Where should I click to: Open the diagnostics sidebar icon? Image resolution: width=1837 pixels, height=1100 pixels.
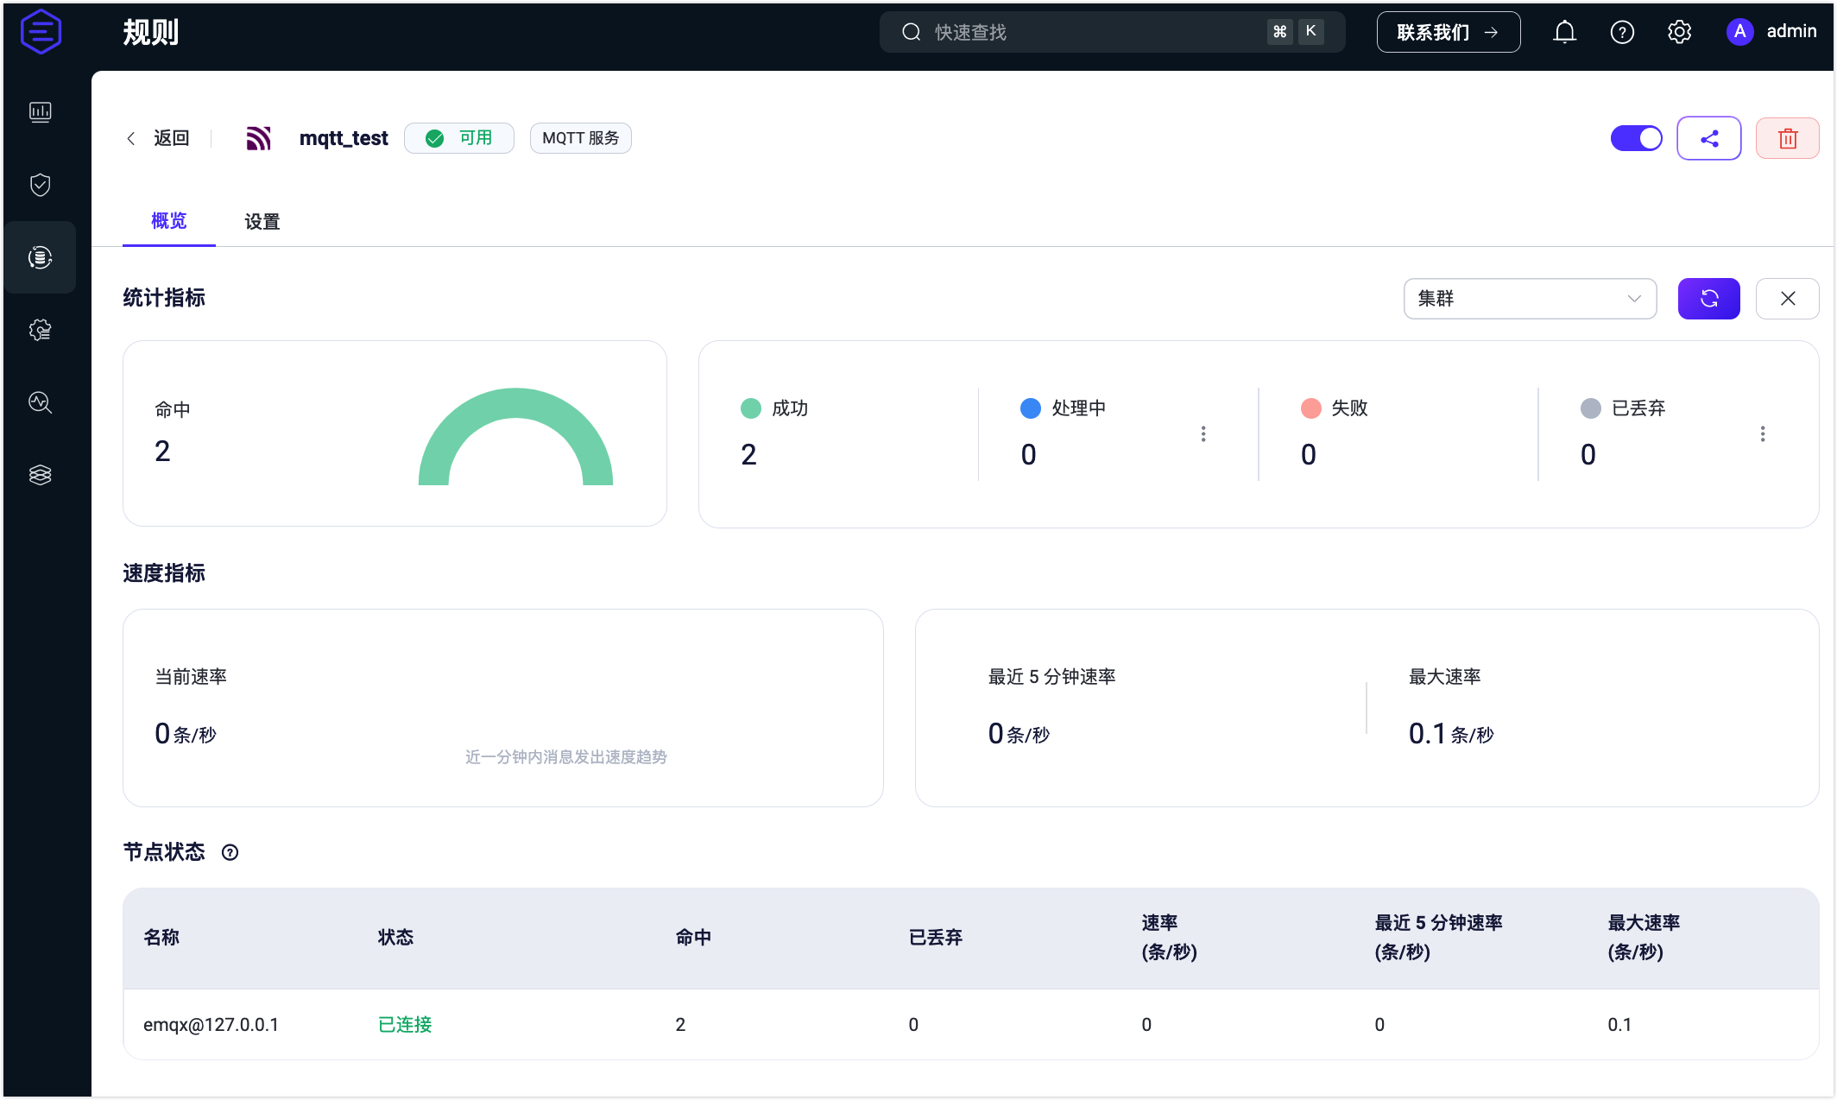click(x=41, y=402)
